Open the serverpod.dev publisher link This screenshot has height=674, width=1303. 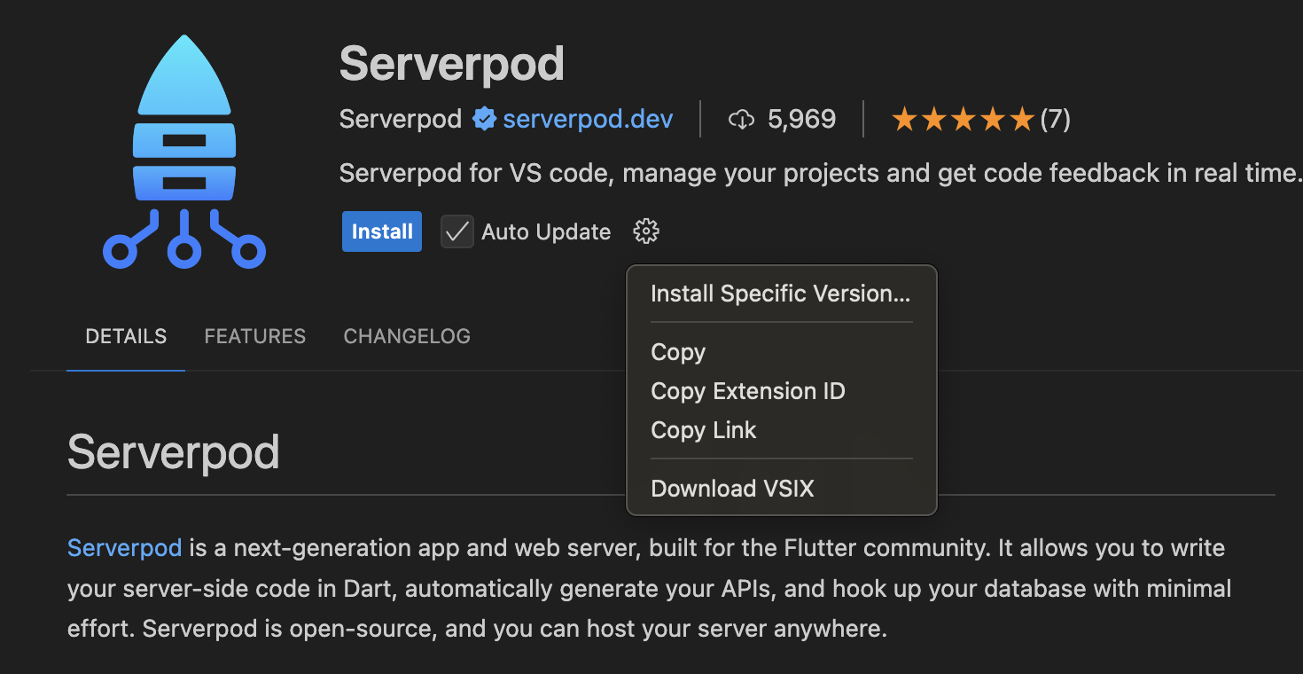tap(588, 119)
